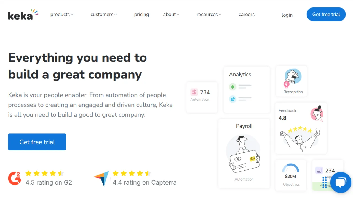
Task: Click the green bell Analytics icon
Action: pos(232,87)
